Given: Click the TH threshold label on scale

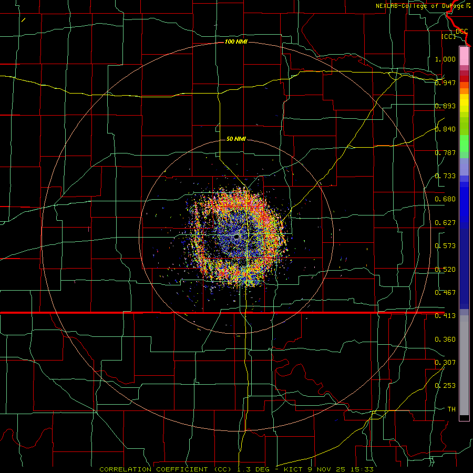Looking at the screenshot, I should (451, 409).
